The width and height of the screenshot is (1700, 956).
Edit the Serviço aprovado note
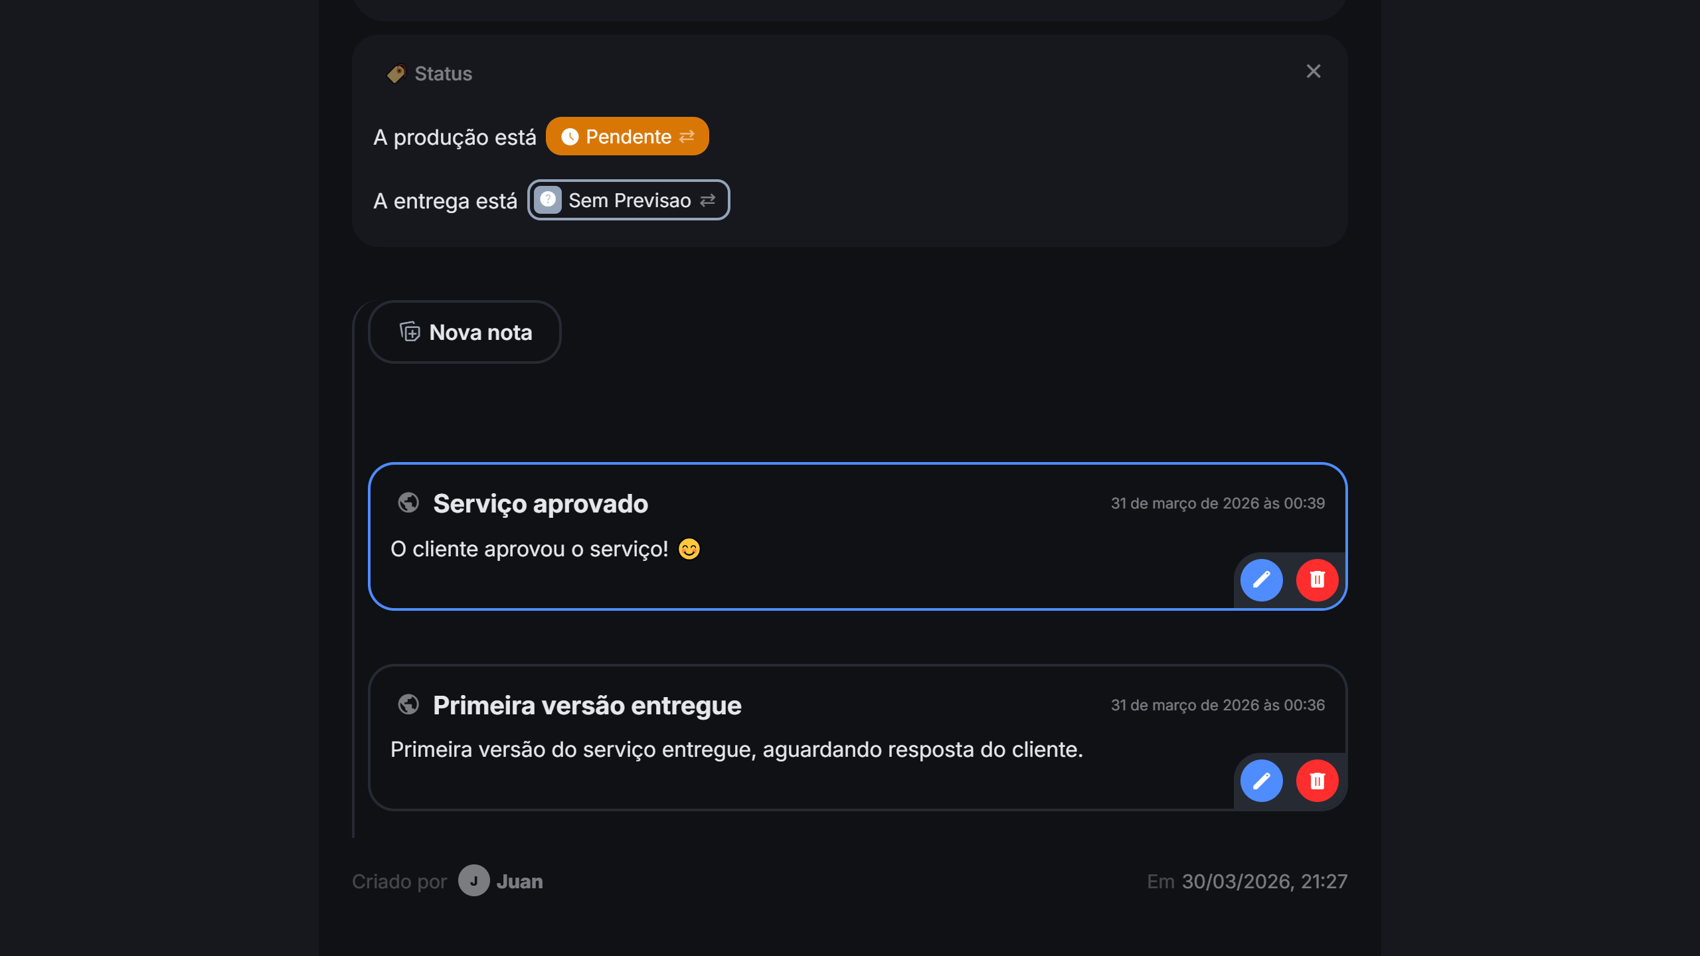click(1261, 580)
